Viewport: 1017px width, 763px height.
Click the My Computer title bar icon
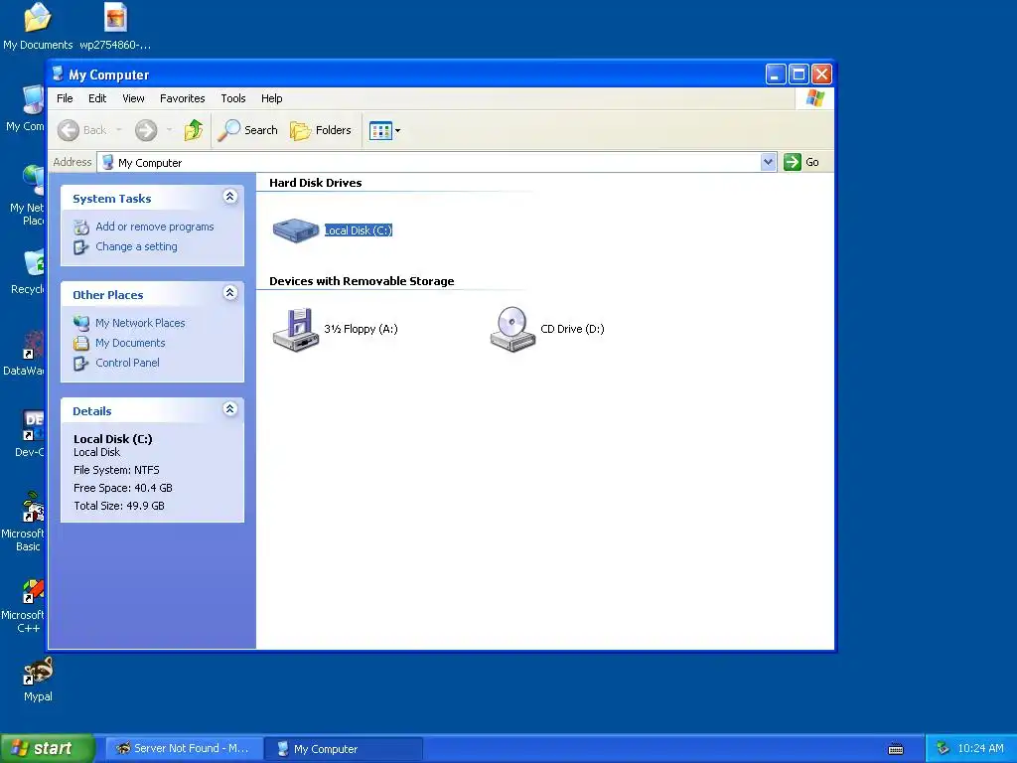[x=59, y=74]
